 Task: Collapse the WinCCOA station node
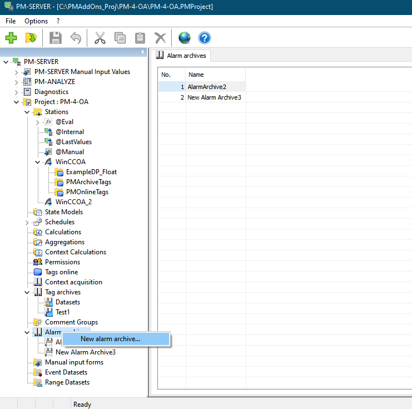coord(38,162)
